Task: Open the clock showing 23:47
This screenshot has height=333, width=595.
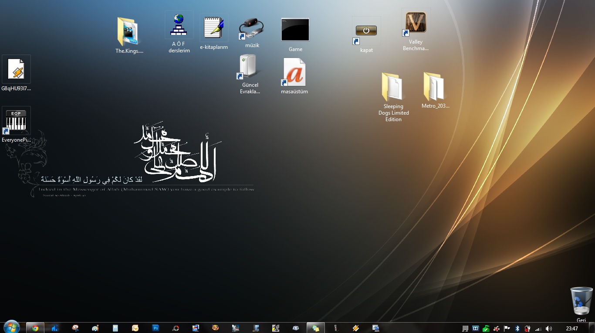Action: click(572, 328)
